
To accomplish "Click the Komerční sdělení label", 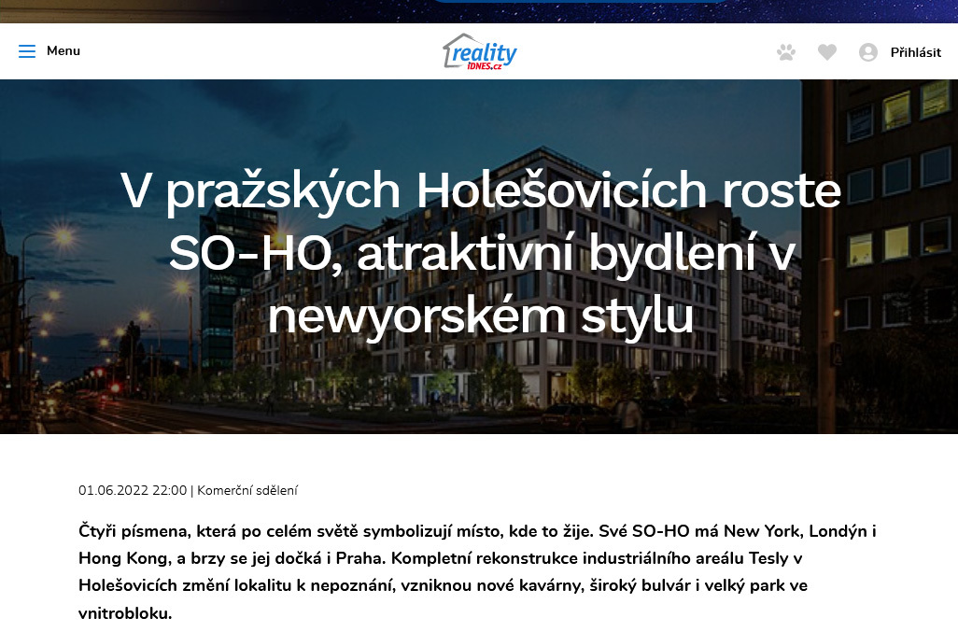I will (x=247, y=490).
